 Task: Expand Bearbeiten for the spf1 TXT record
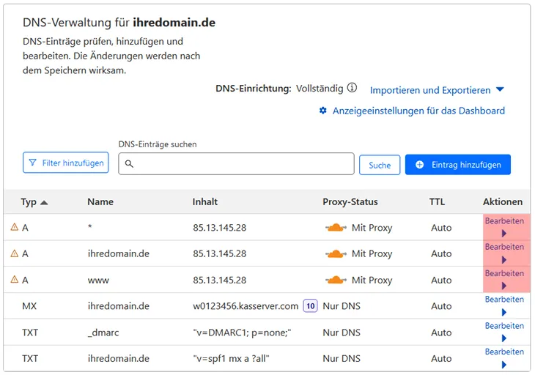[x=505, y=358]
